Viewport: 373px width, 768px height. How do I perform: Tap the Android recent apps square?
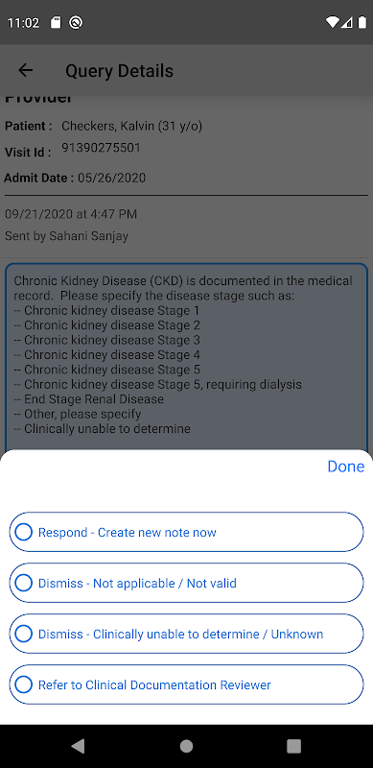click(x=293, y=746)
